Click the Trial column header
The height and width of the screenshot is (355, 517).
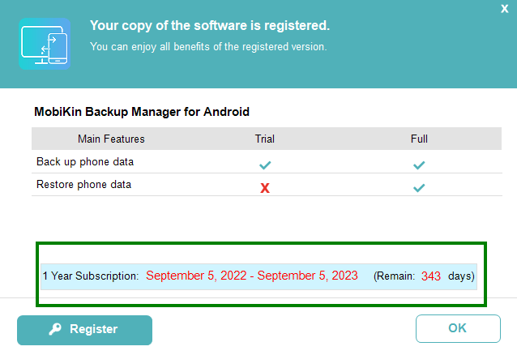click(265, 139)
